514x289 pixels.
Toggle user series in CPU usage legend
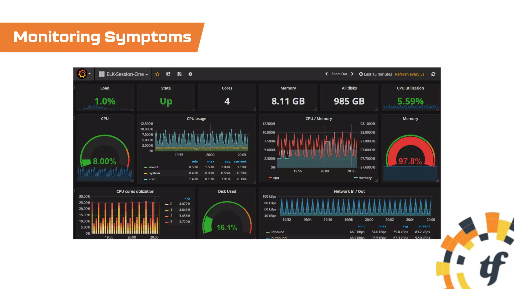152,179
